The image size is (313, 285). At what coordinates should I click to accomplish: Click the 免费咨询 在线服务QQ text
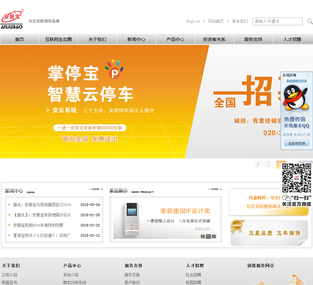click(297, 122)
